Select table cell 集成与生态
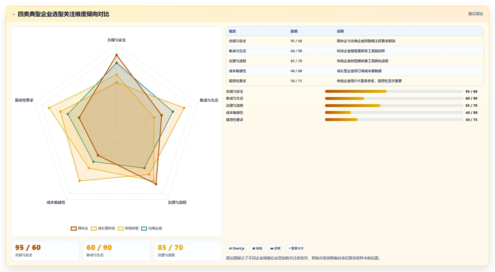The height and width of the screenshot is (272, 495). tap(237, 51)
